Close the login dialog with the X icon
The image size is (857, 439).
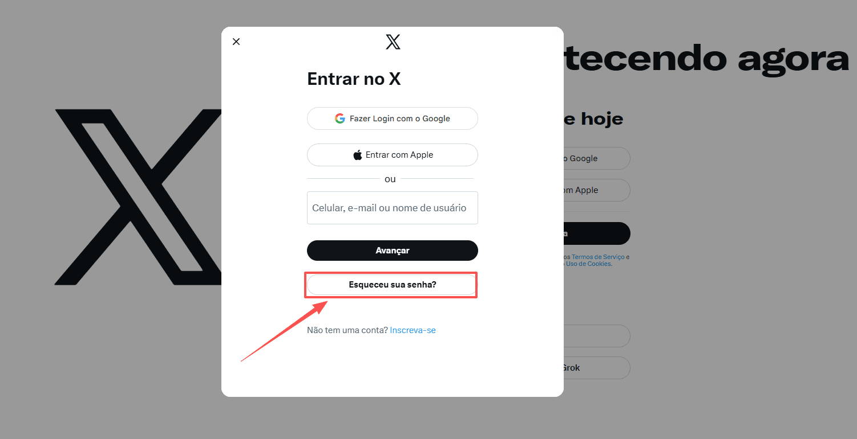(x=236, y=42)
